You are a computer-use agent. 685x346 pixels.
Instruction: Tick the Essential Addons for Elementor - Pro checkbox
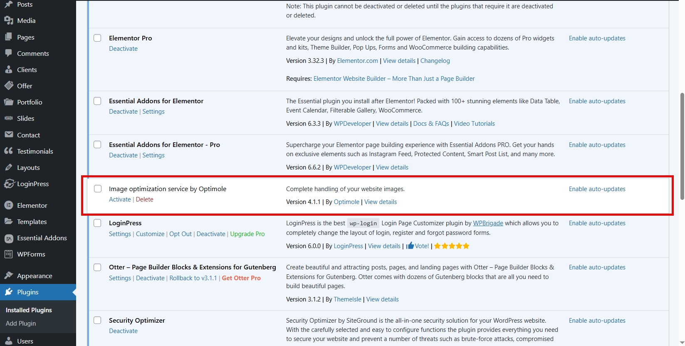click(97, 144)
